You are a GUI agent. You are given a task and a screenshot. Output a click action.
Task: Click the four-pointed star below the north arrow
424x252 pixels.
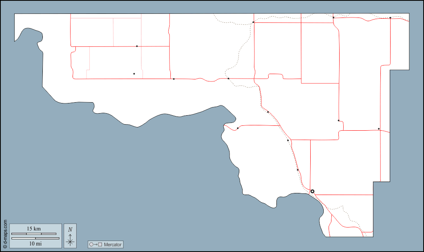(70, 242)
